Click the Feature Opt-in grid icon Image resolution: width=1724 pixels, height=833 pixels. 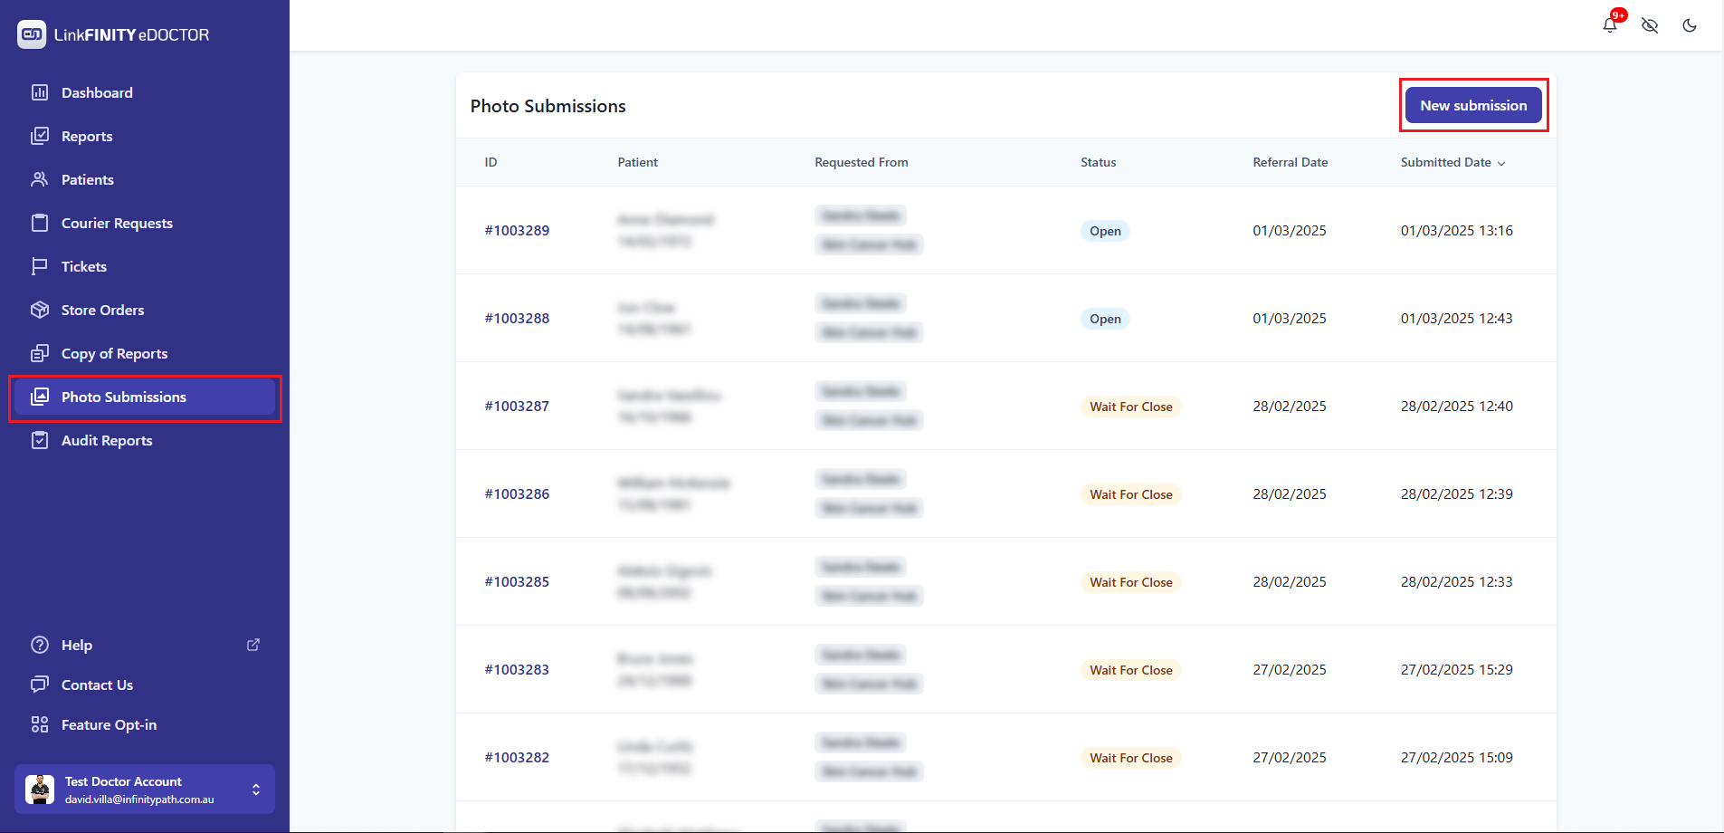tap(40, 724)
